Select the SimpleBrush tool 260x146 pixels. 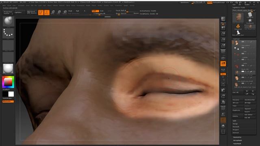point(238,26)
